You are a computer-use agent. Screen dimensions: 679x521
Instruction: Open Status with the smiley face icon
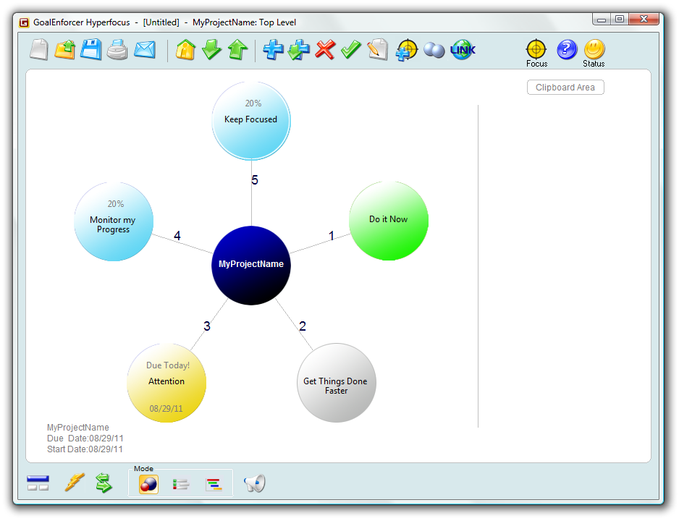coord(594,54)
